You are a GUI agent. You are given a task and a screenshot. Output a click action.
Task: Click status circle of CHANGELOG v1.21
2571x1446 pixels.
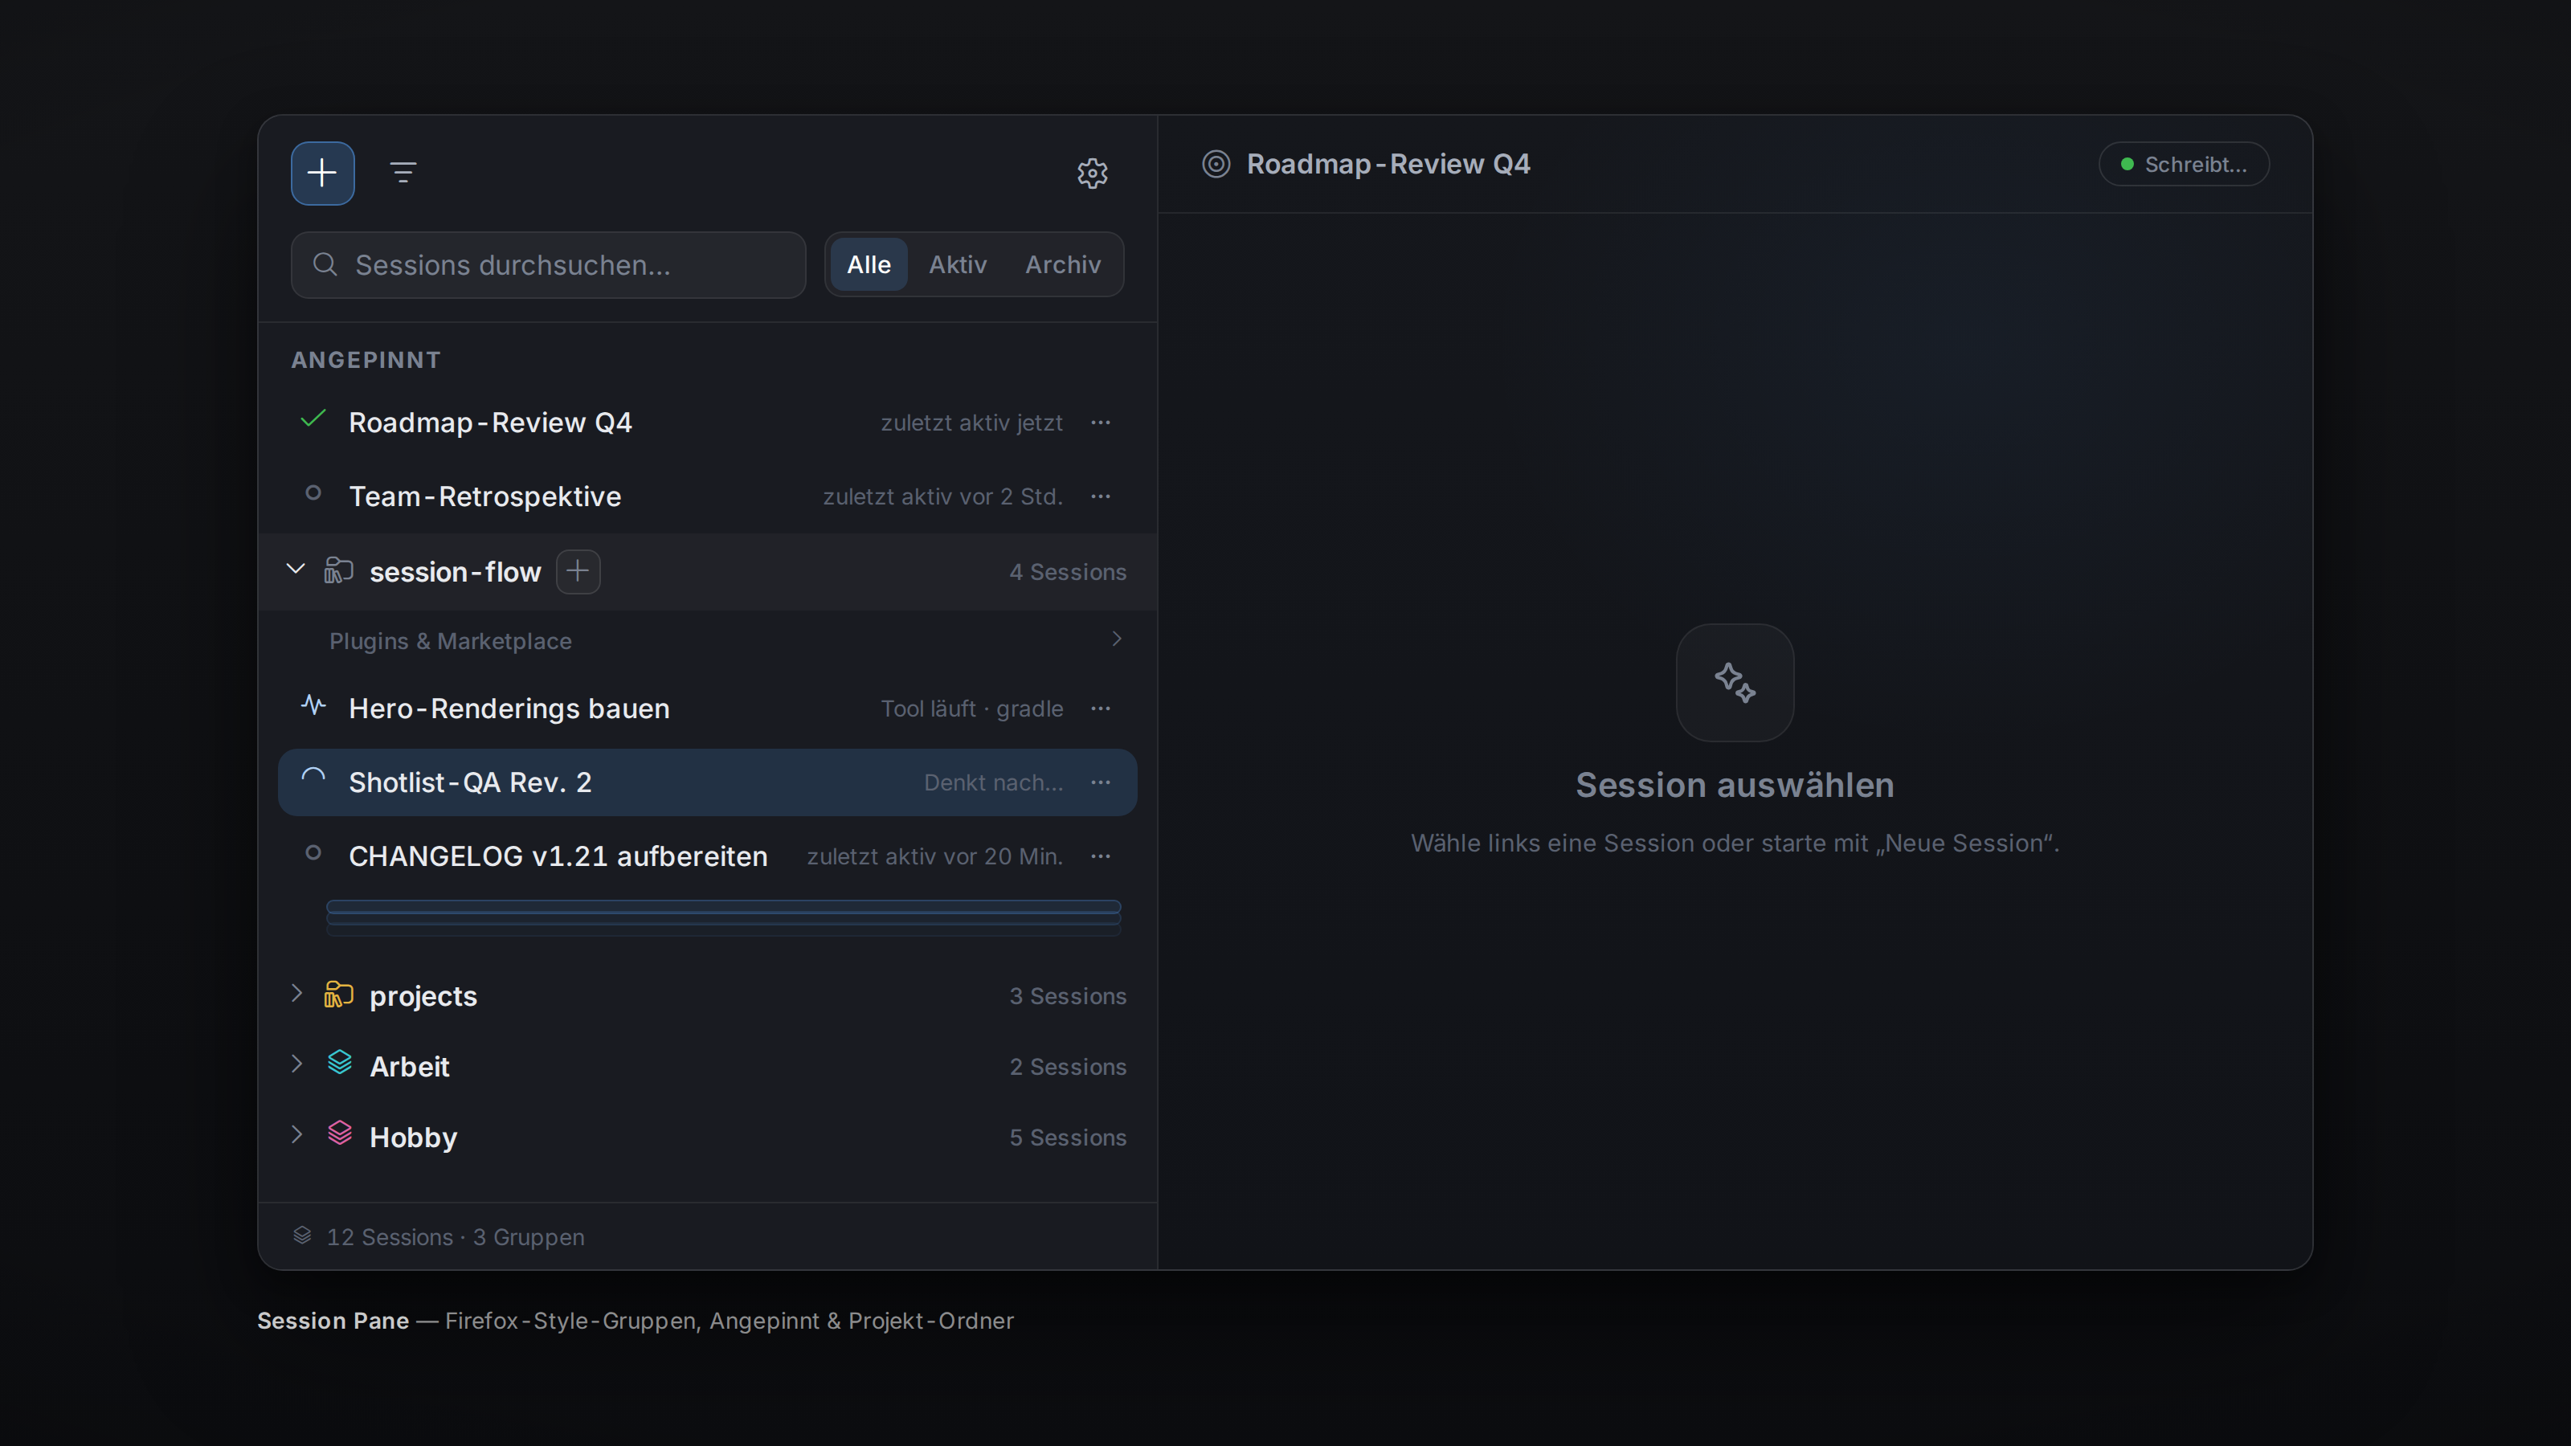(x=313, y=853)
